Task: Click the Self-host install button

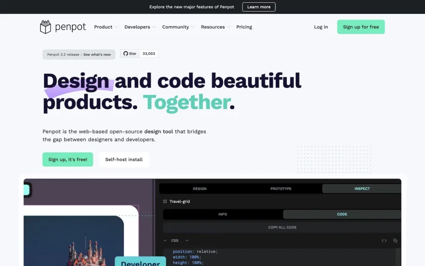Action: [x=124, y=160]
